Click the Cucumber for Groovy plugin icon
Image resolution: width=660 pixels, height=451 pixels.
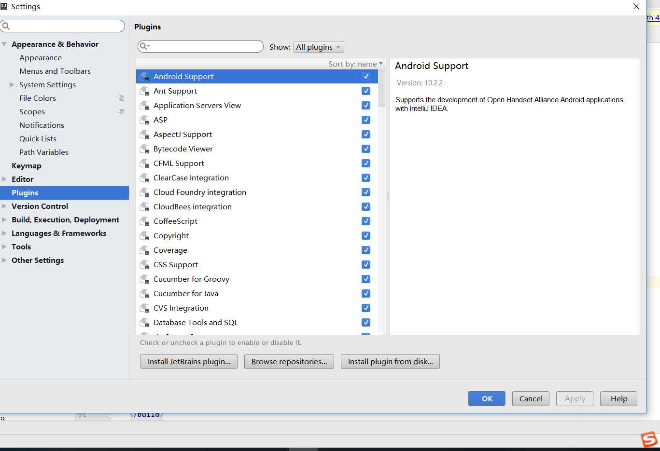point(144,279)
